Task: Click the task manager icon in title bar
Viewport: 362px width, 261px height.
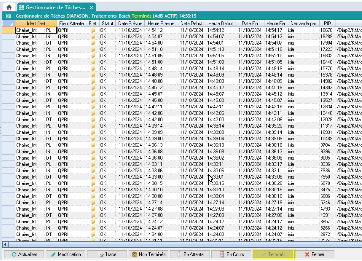Action: [x=9, y=16]
